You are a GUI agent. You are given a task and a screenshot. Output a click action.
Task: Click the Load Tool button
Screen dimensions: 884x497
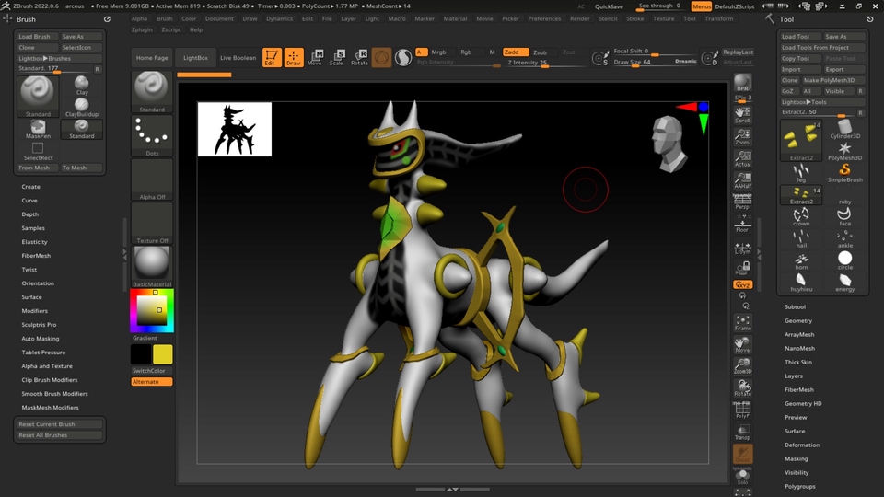coord(799,37)
